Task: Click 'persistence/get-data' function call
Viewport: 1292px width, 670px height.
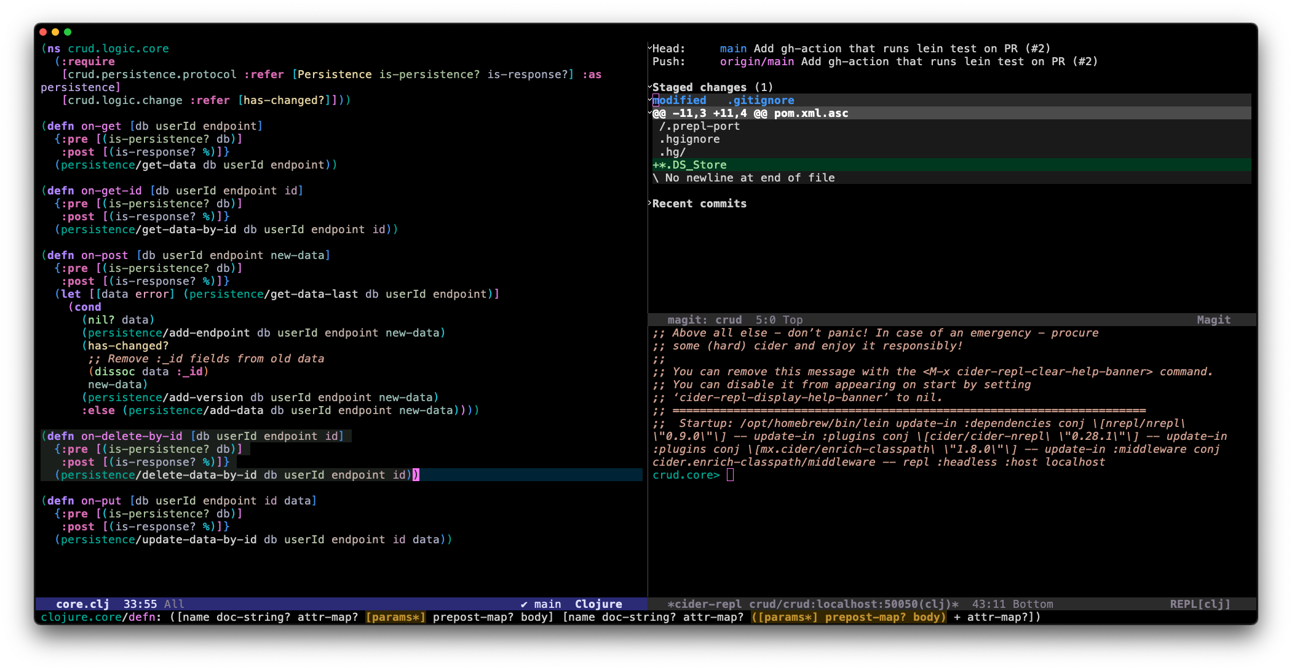Action: pyautogui.click(x=129, y=164)
